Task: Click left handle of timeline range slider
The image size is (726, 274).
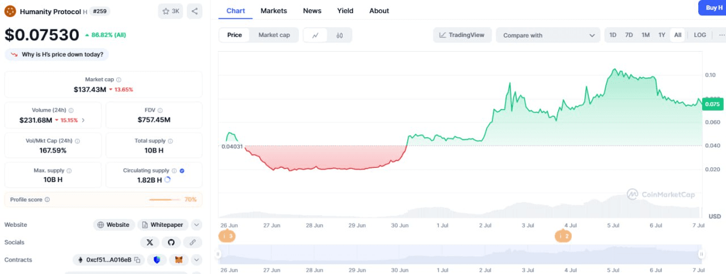Action: pyautogui.click(x=217, y=254)
